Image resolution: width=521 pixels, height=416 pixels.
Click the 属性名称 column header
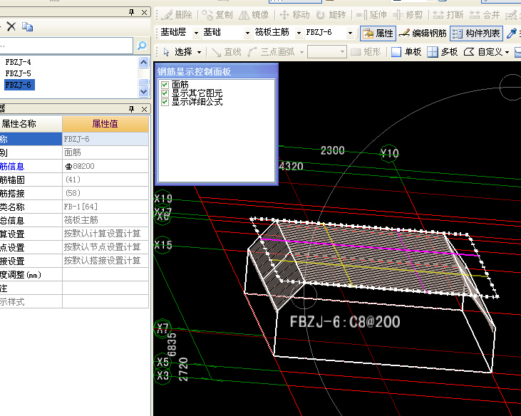pos(31,124)
